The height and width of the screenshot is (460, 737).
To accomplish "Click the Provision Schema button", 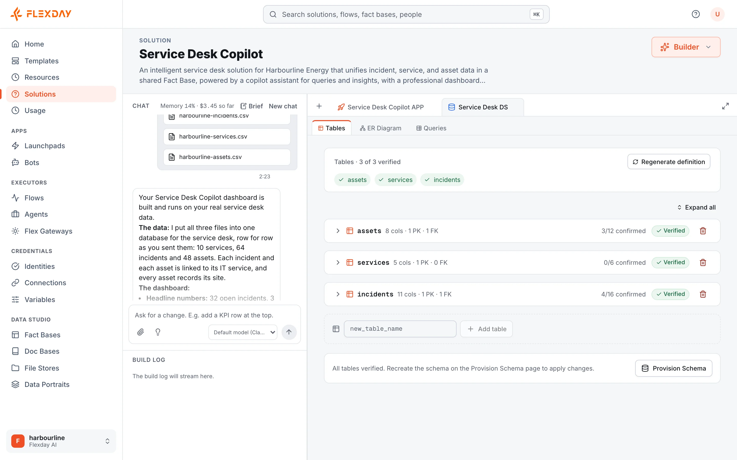I will (674, 369).
